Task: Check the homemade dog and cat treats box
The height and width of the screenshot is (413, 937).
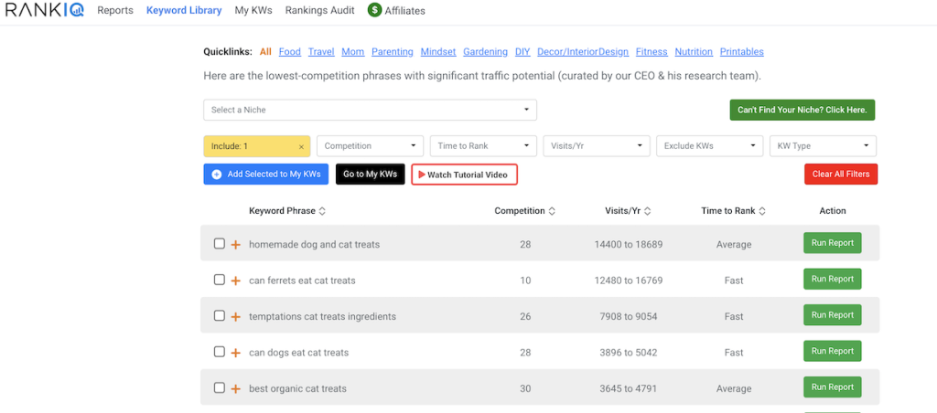Action: pos(220,243)
